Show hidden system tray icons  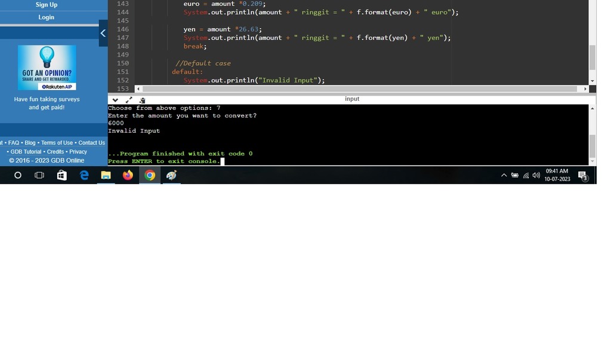pyautogui.click(x=504, y=176)
